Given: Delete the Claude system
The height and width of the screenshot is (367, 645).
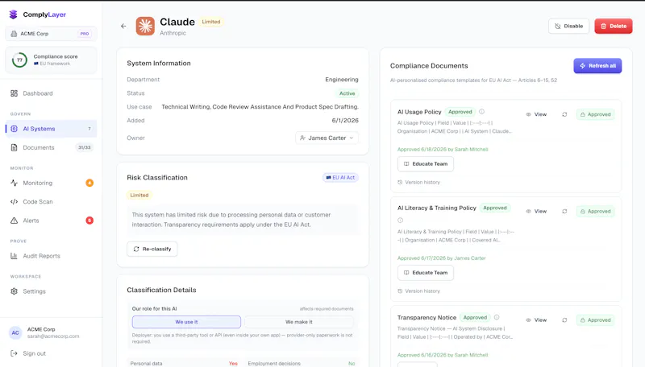Looking at the screenshot, I should 614,26.
